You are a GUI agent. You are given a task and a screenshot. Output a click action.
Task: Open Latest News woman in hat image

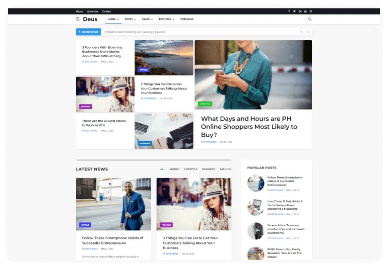click(x=194, y=204)
